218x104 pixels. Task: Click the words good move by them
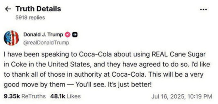34,85
